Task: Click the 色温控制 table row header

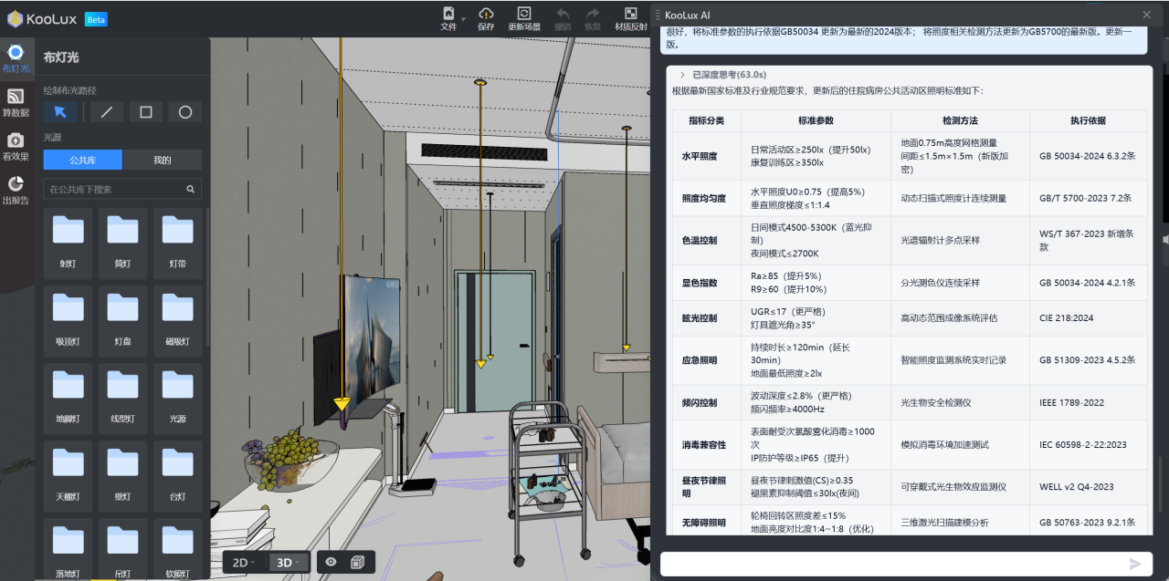Action: [x=704, y=240]
